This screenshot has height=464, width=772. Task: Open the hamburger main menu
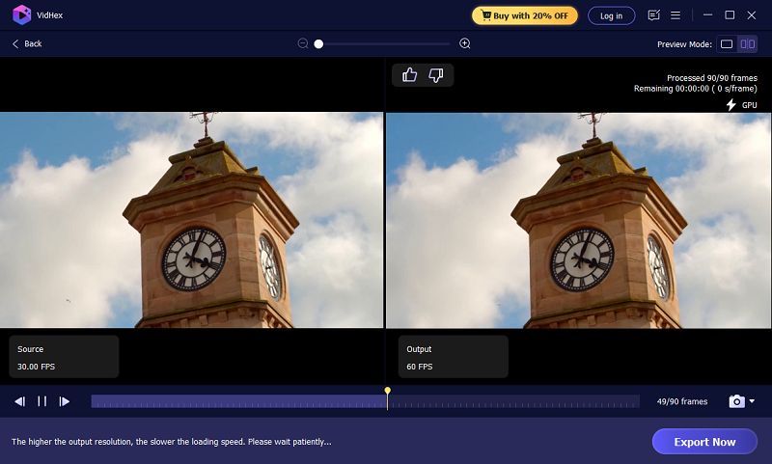click(675, 15)
